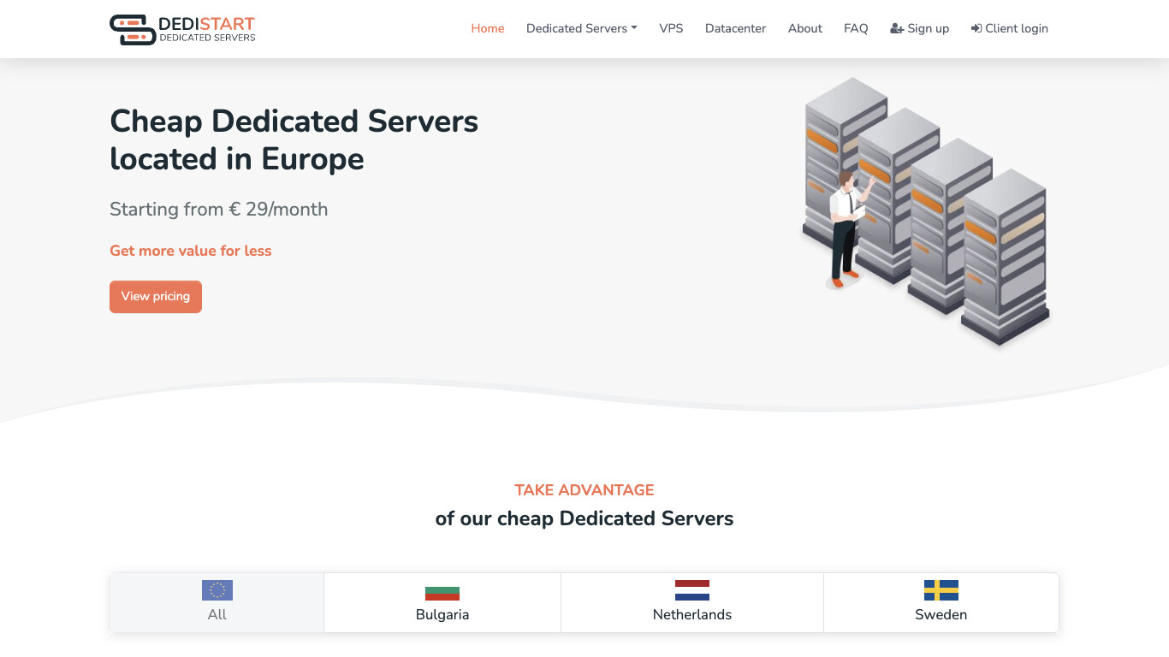Open the VPS page

(x=671, y=28)
